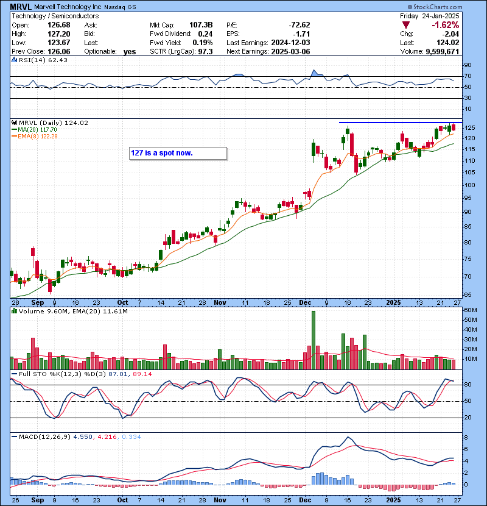Click "Nov" on the price chart date axis

pos(220,302)
